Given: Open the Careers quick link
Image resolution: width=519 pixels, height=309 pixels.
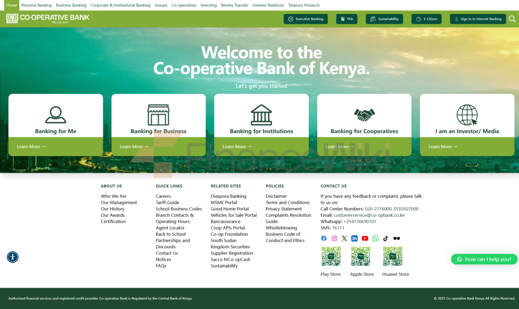Looking at the screenshot, I should (163, 196).
